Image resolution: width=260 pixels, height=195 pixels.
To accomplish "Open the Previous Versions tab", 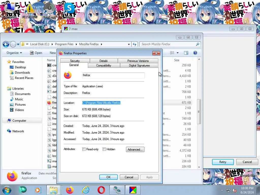I will point(138,61).
